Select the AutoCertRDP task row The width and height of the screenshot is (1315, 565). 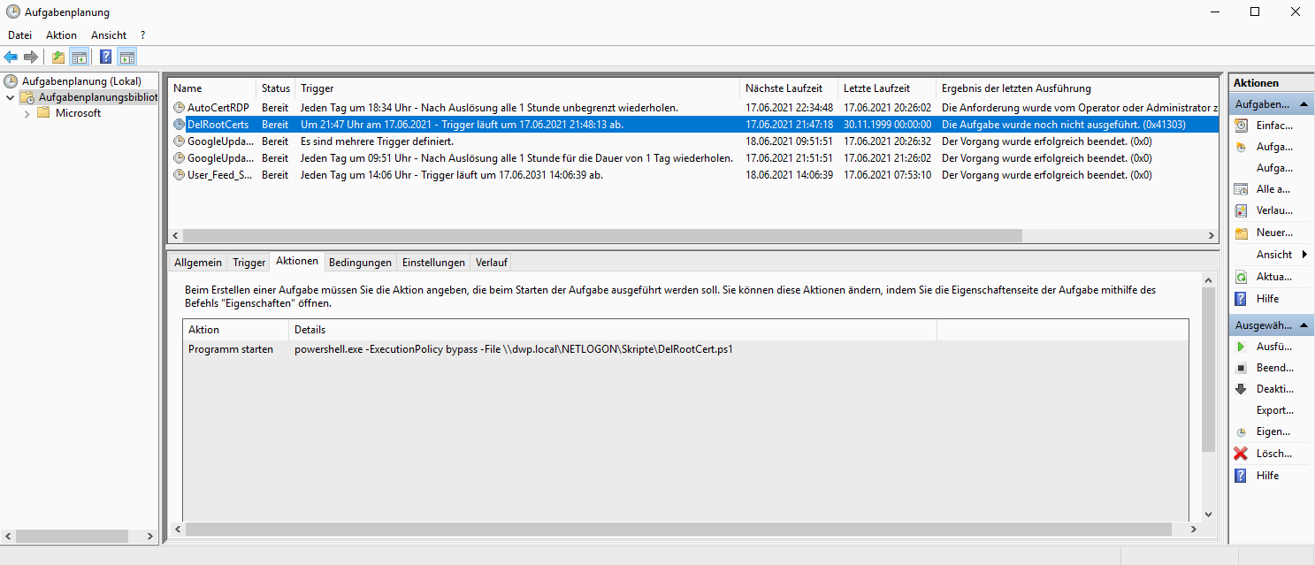pos(218,108)
